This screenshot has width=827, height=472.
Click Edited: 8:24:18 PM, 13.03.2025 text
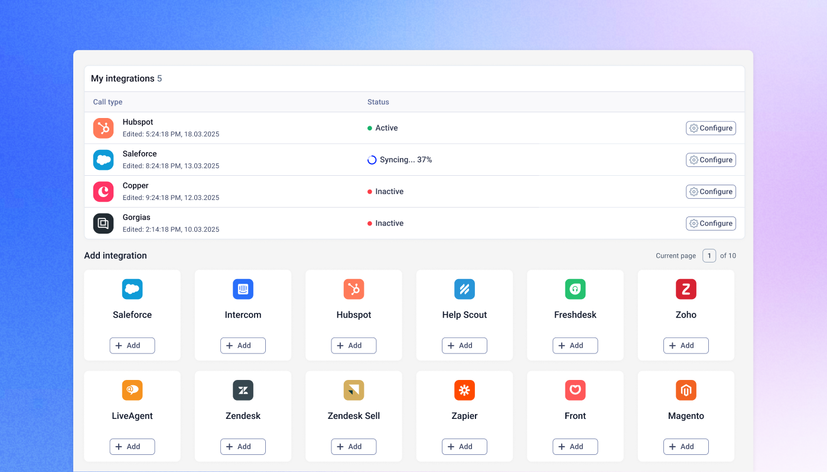(171, 166)
